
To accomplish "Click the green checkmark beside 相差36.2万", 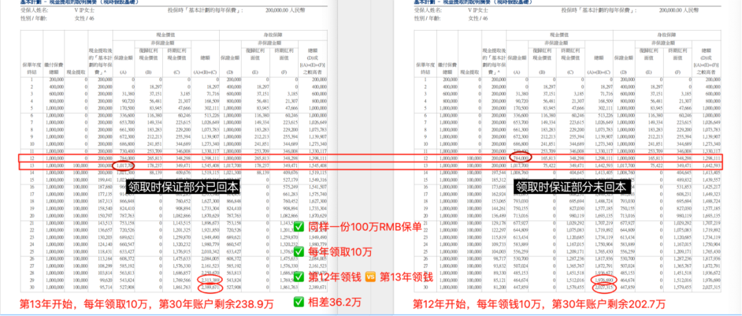I will click(x=298, y=302).
